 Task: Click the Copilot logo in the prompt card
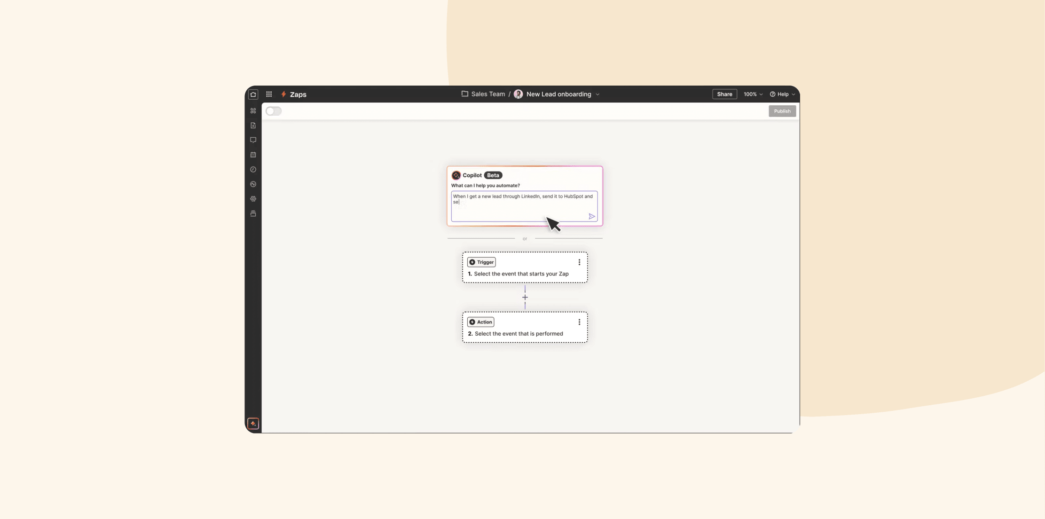point(456,175)
